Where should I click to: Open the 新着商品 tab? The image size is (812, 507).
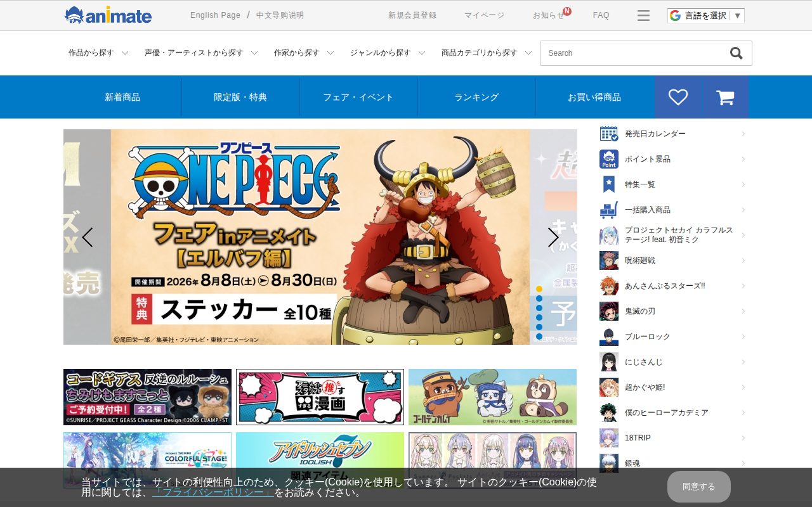pos(122,97)
